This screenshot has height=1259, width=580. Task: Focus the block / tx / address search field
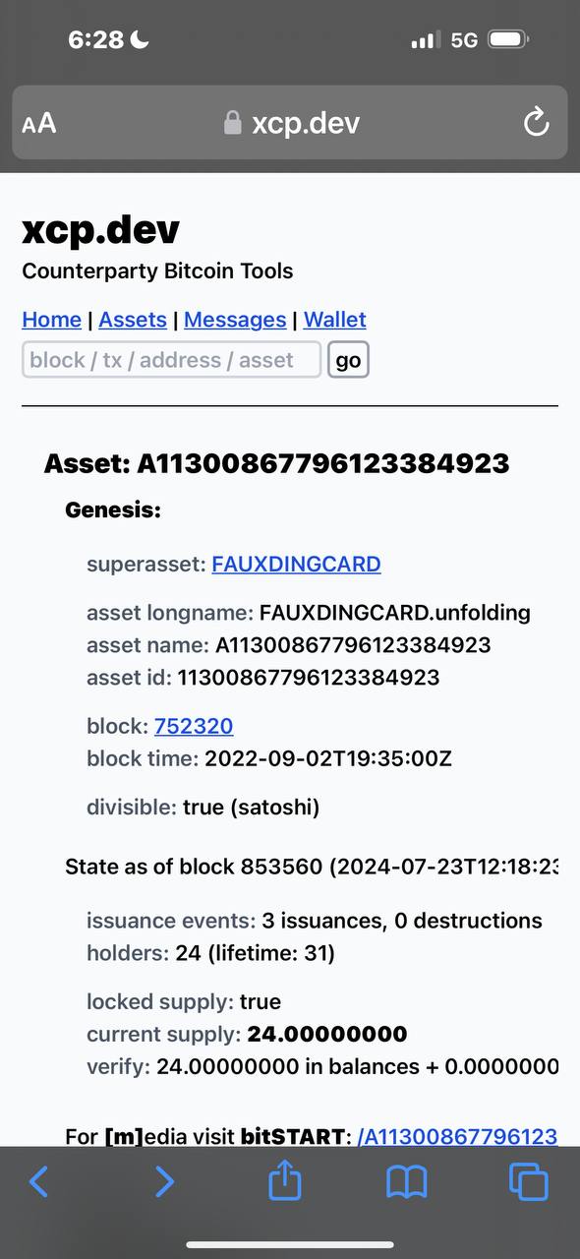pyautogui.click(x=172, y=360)
